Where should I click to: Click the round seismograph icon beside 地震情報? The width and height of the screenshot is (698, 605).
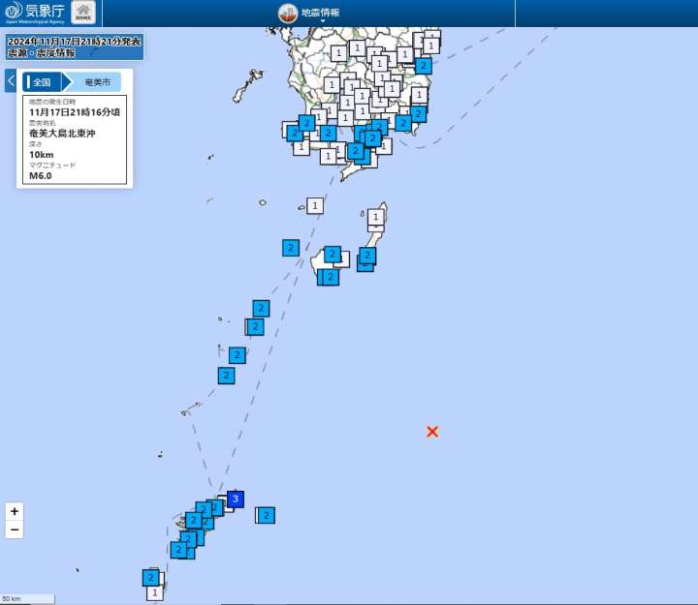pyautogui.click(x=288, y=14)
